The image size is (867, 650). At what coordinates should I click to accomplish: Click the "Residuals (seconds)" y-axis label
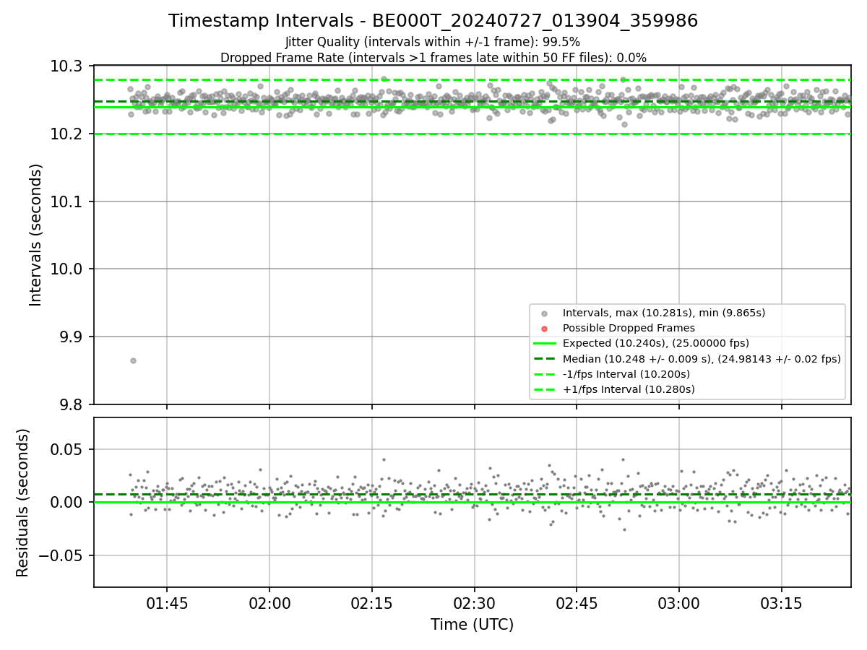click(22, 503)
